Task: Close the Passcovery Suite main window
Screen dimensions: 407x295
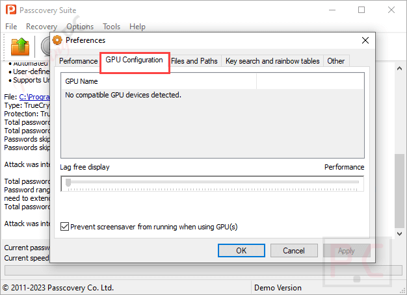Action: click(x=391, y=10)
